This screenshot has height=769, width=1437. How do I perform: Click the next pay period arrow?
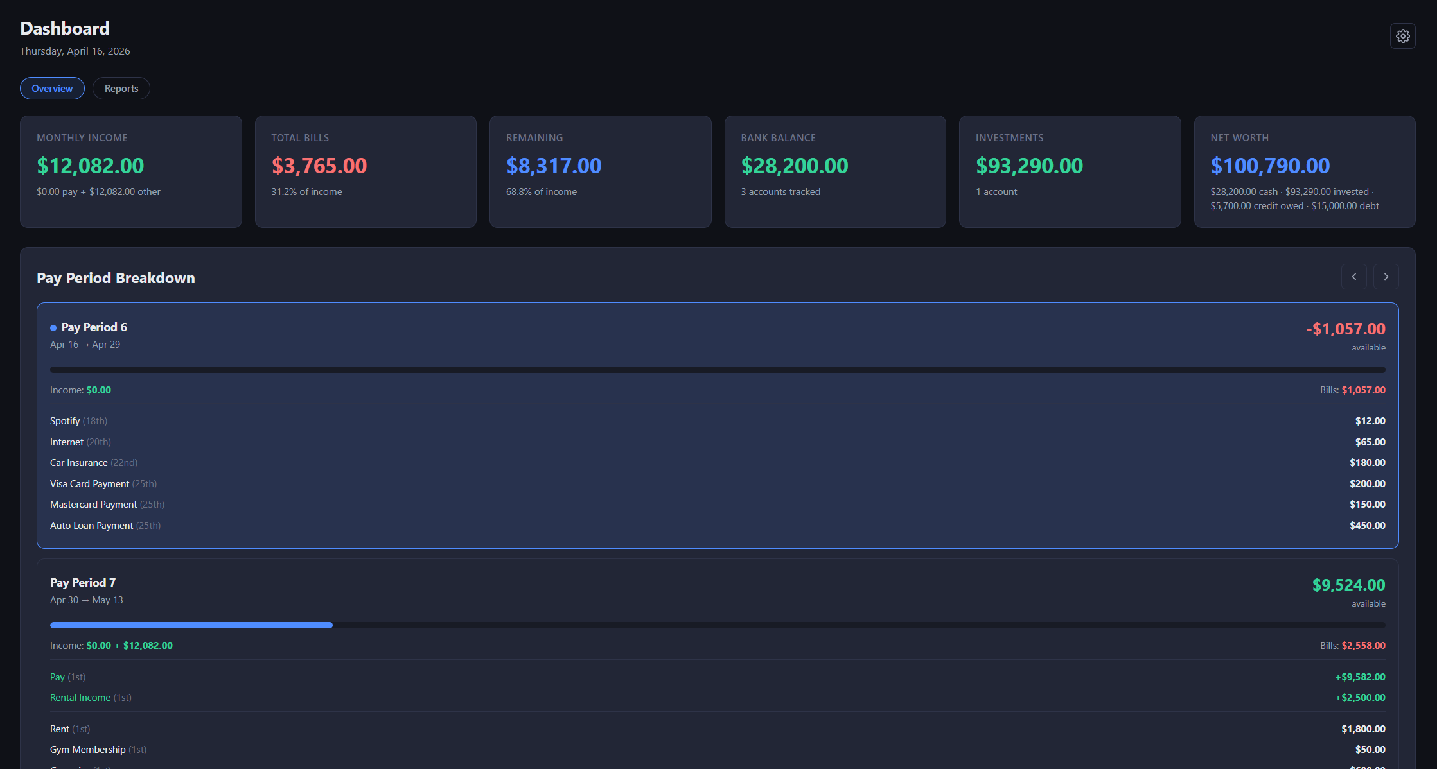coord(1386,277)
